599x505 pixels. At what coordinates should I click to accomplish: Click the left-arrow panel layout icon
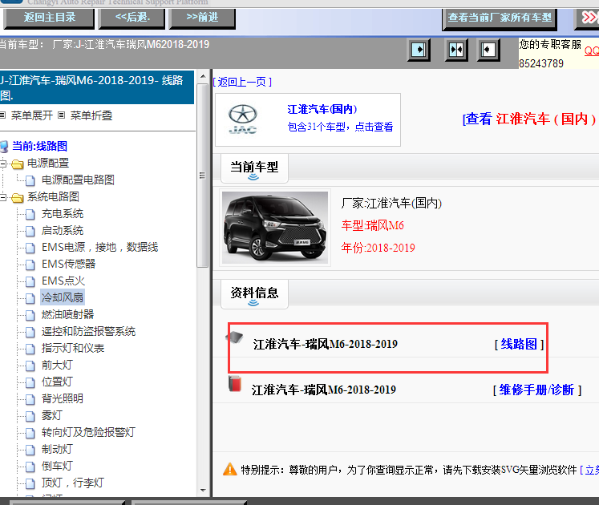[488, 50]
